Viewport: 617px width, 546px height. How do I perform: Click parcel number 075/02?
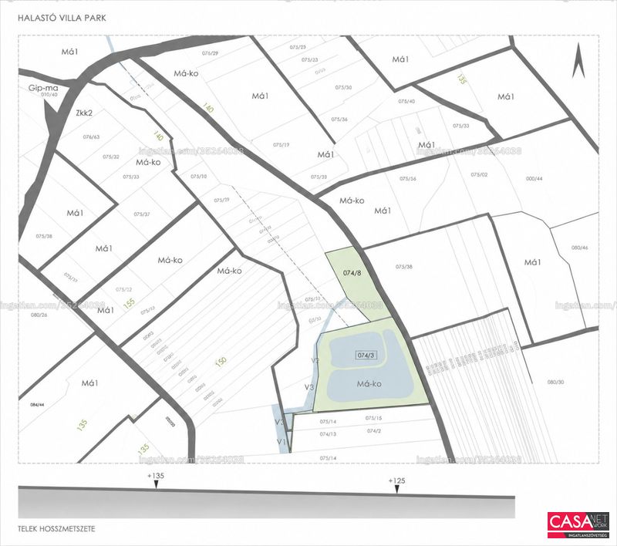coord(479,174)
